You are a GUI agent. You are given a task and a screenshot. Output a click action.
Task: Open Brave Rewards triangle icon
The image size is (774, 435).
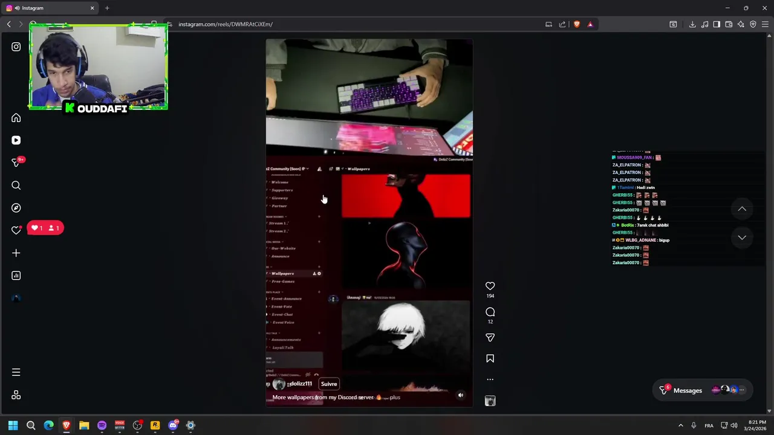click(x=590, y=24)
